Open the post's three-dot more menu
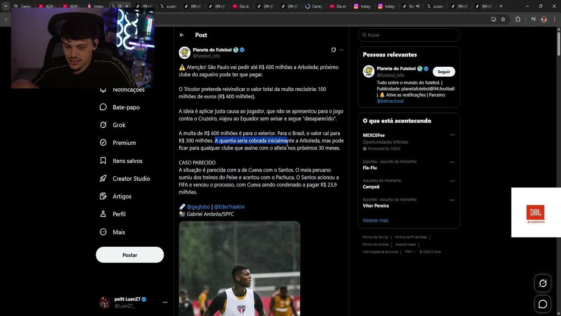The image size is (561, 316). coord(341,50)
